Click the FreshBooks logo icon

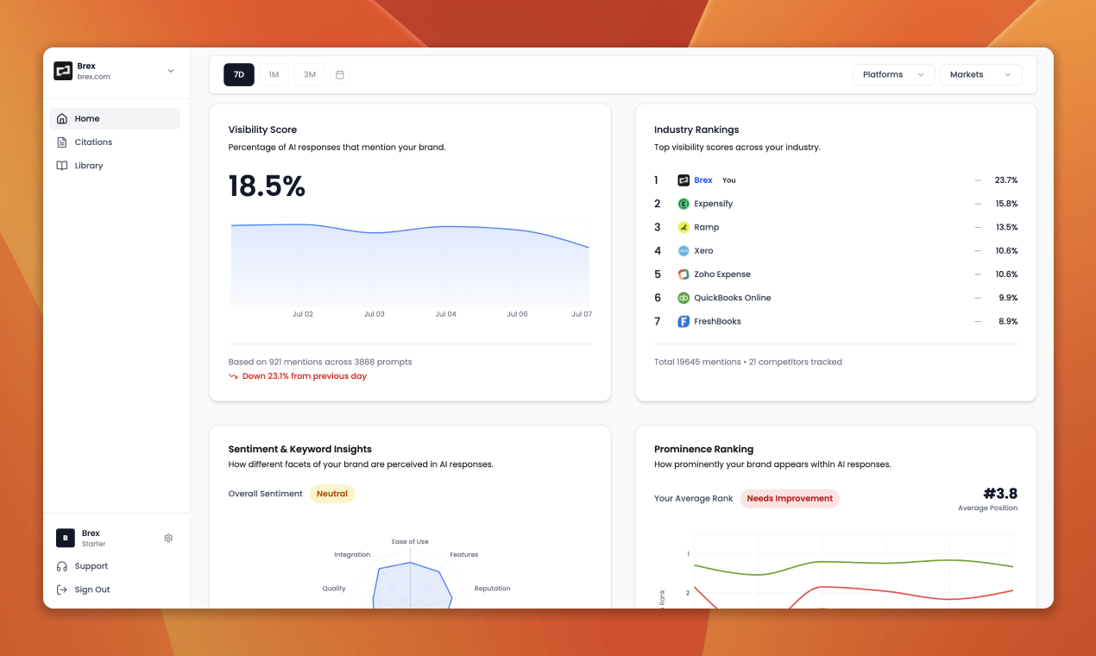pyautogui.click(x=683, y=321)
